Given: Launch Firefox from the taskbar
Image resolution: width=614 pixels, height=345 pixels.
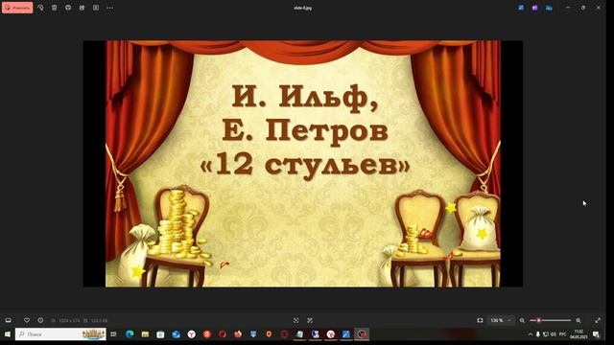Looking at the screenshot, I should [x=238, y=334].
